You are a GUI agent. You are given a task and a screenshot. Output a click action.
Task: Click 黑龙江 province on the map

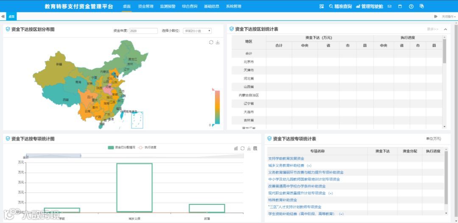pos(132,59)
